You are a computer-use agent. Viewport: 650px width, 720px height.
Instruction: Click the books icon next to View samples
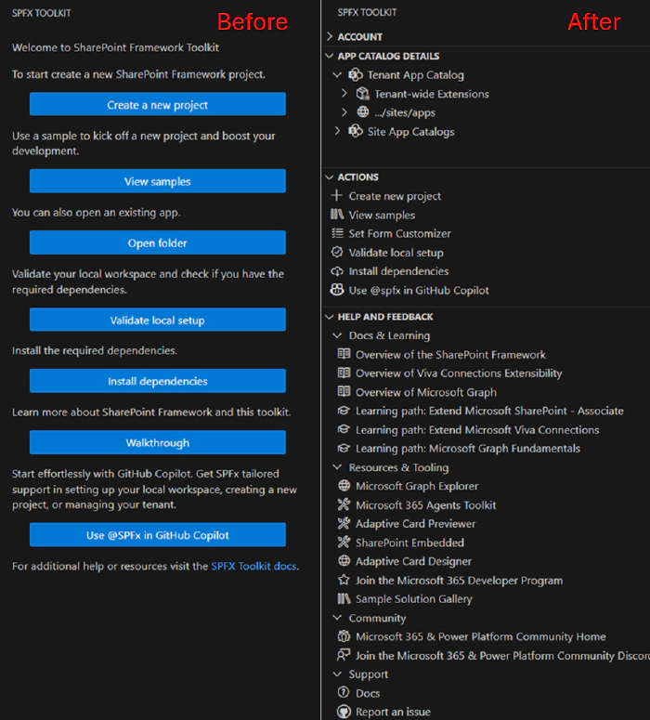[x=337, y=215]
